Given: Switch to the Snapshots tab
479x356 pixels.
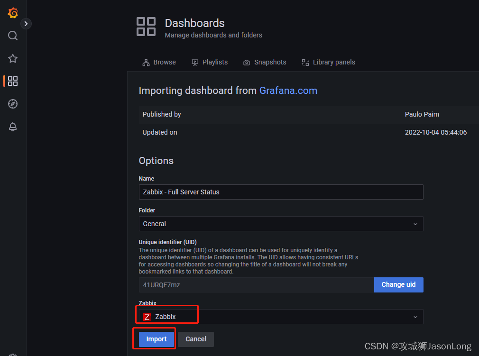Looking at the screenshot, I should click(x=265, y=62).
